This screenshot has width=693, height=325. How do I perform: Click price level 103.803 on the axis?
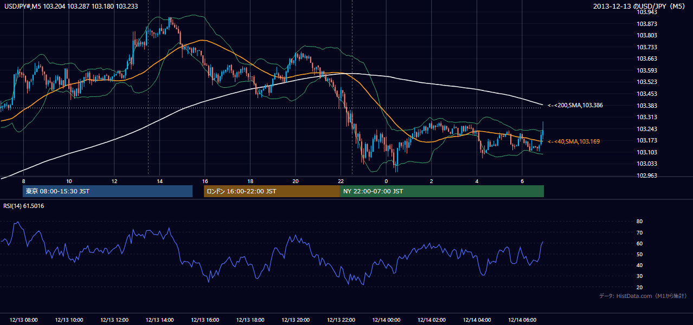[646, 35]
